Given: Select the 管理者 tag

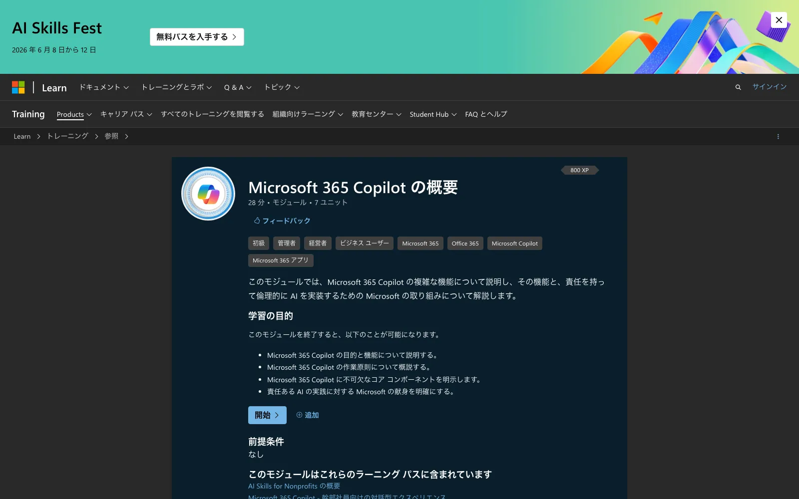Looking at the screenshot, I should pos(287,243).
